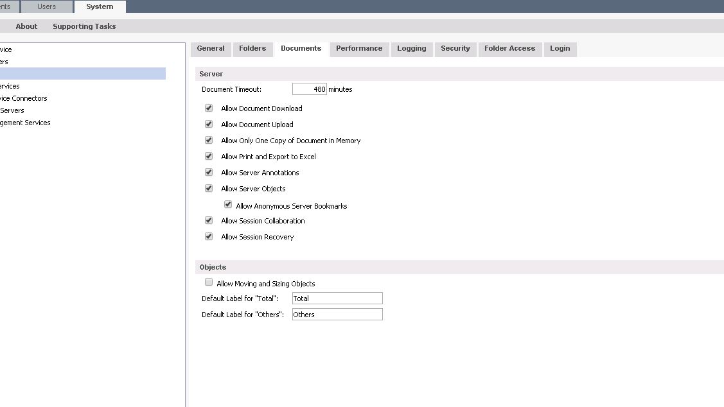Select the Performance tab

pyautogui.click(x=359, y=49)
